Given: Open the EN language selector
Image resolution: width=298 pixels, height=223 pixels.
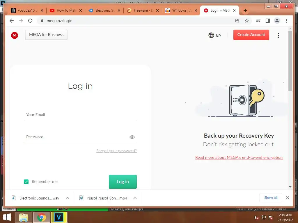Looking at the screenshot, I should [x=215, y=35].
